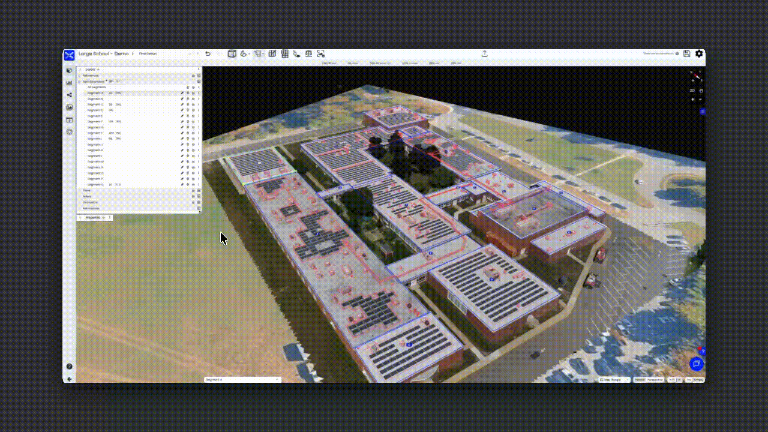Toggle visibility of Segment A row
The image size is (768, 432).
coord(193,93)
